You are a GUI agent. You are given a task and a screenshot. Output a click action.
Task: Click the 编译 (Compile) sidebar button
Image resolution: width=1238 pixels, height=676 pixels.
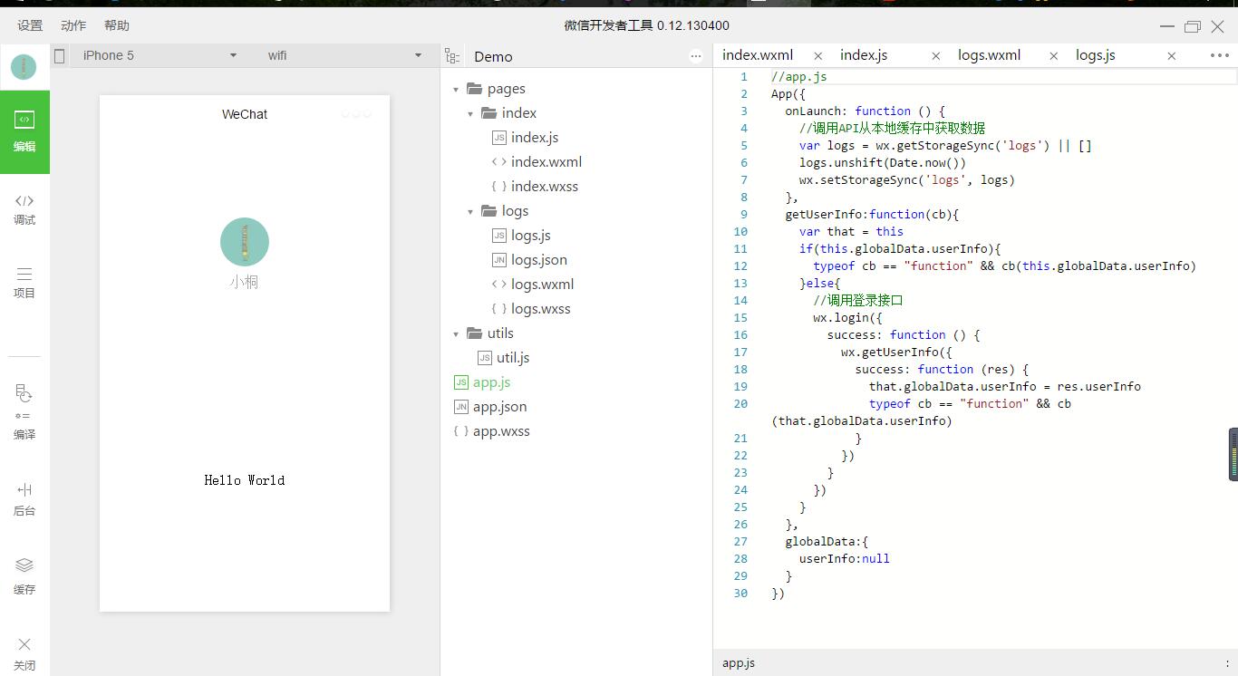click(x=24, y=412)
